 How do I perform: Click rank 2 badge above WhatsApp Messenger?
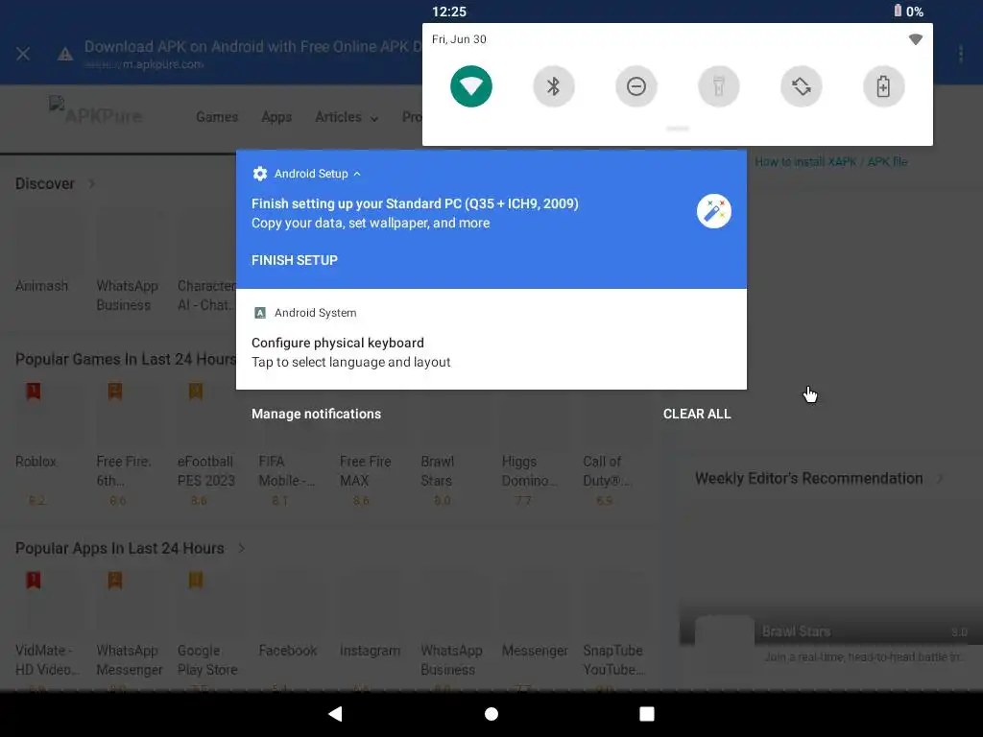(115, 581)
